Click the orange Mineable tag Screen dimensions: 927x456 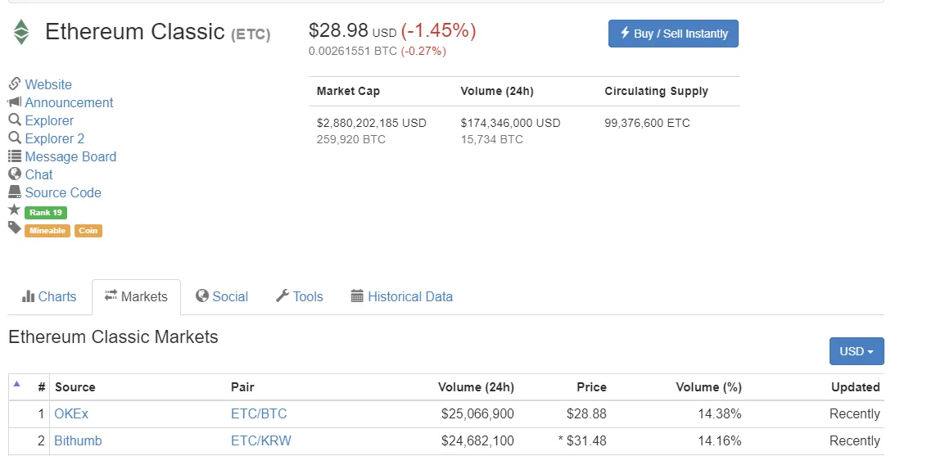[47, 231]
